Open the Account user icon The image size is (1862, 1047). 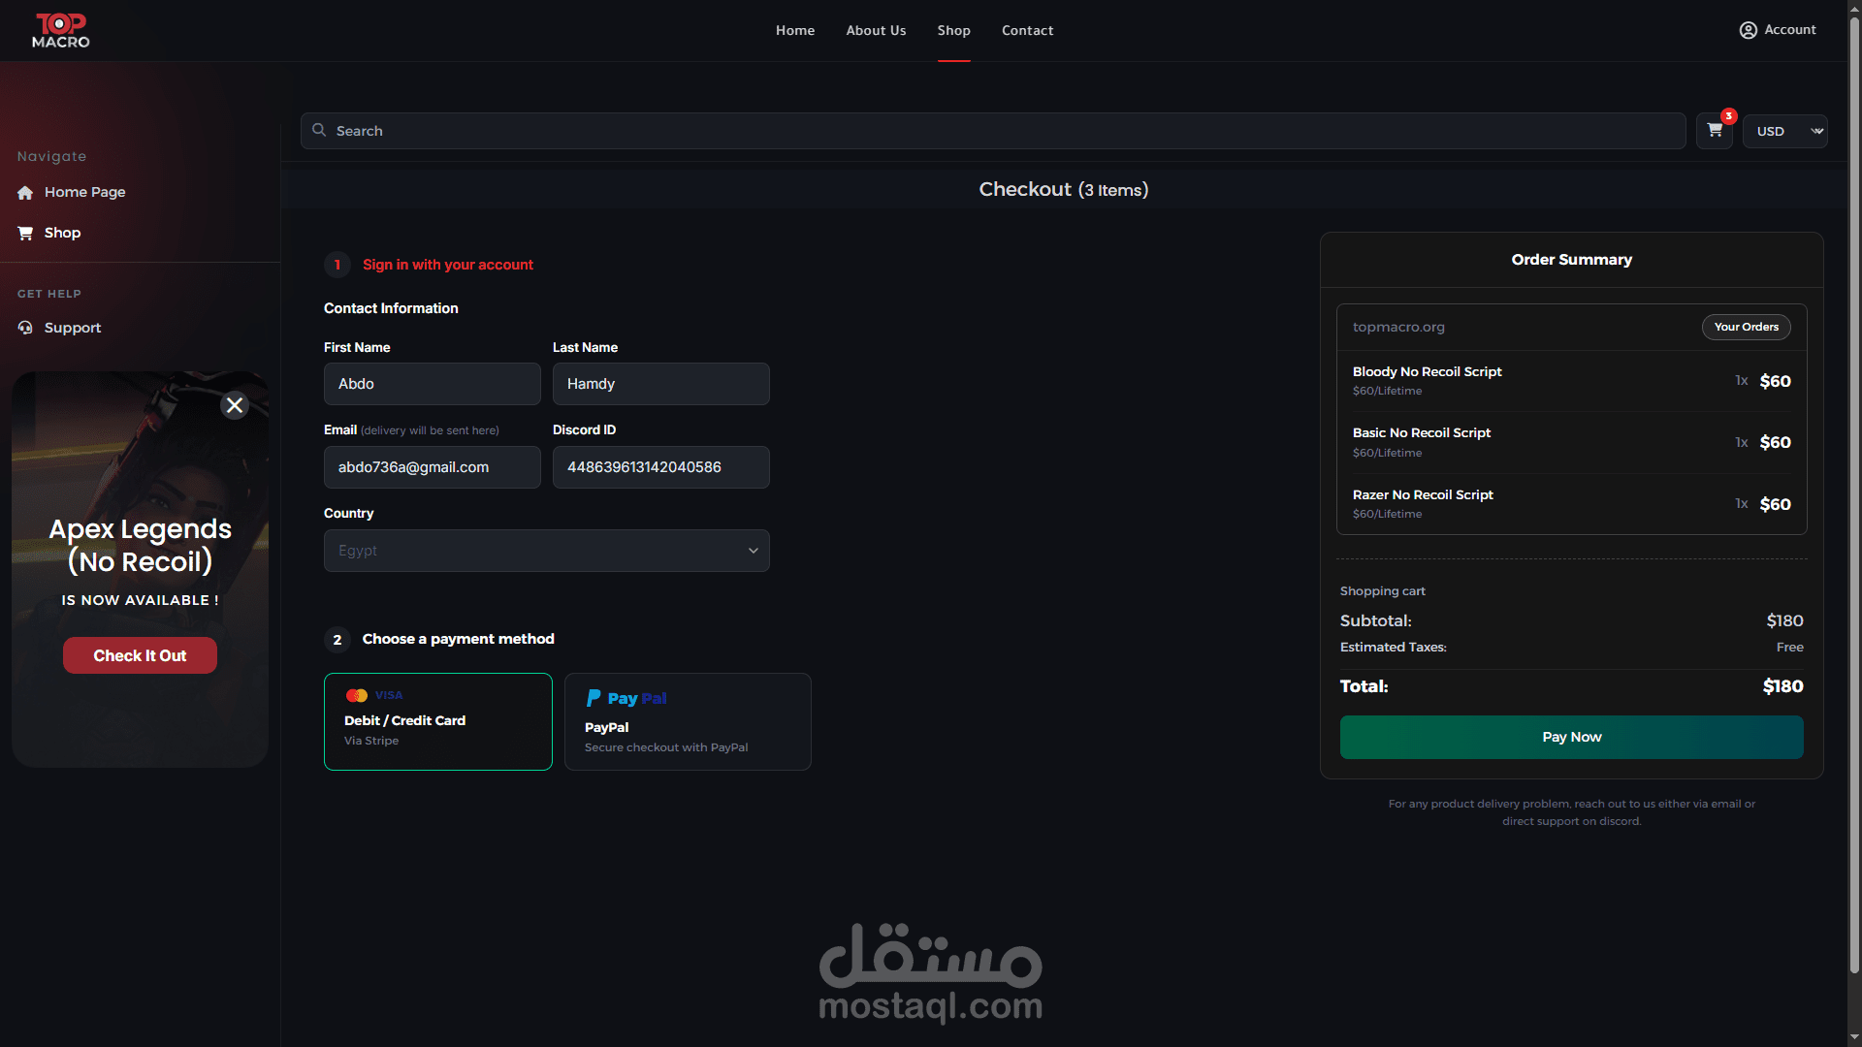click(1748, 30)
